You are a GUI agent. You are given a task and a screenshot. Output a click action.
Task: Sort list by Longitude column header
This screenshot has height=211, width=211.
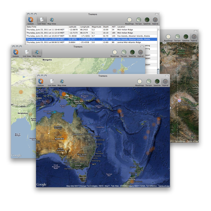point(85,27)
